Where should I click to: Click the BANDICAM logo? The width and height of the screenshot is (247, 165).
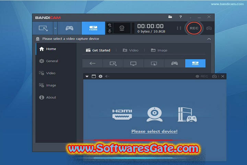pos(48,18)
